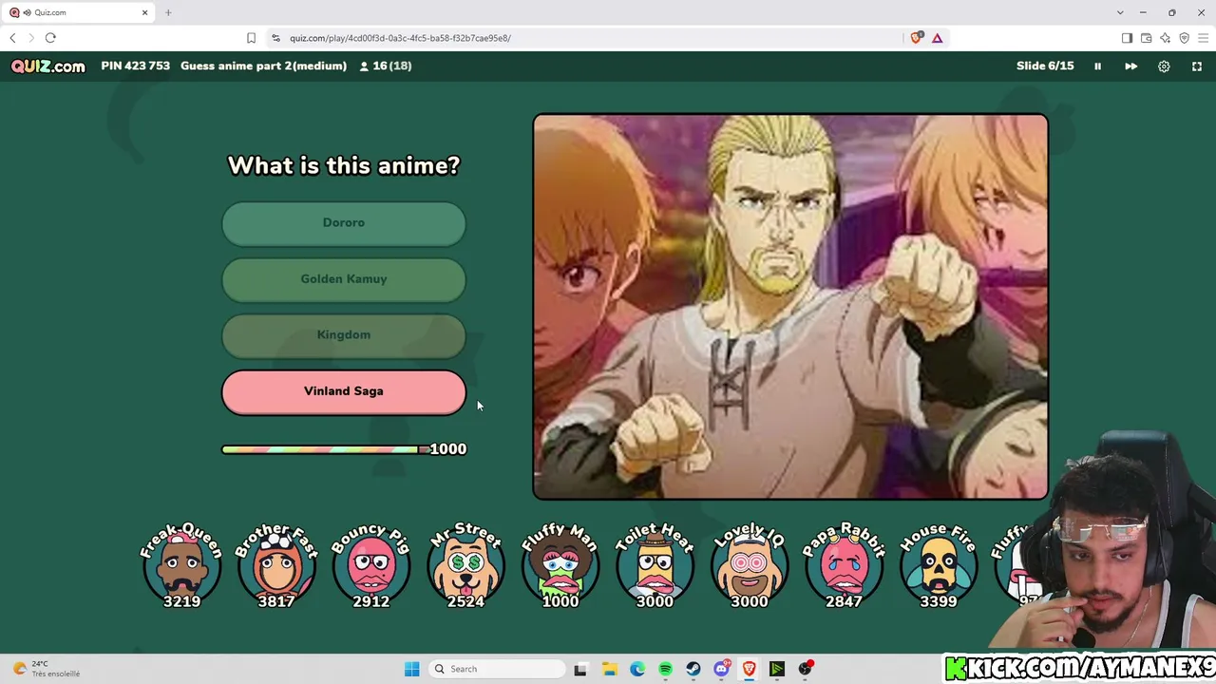The image size is (1216, 684).
Task: Open the anime question image
Action: coord(790,307)
